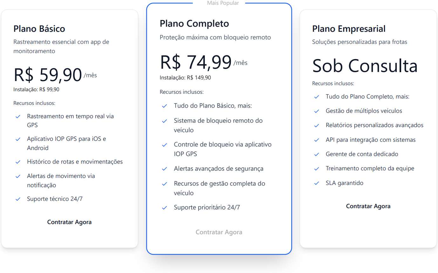Click the checkmark next to Suporte prioritário 24/7
Screen dimensions: 438x273
pos(165,208)
